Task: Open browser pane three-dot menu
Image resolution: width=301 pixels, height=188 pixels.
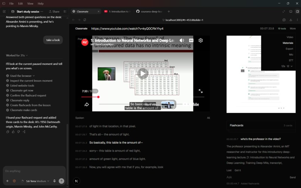Action: [x=297, y=20]
